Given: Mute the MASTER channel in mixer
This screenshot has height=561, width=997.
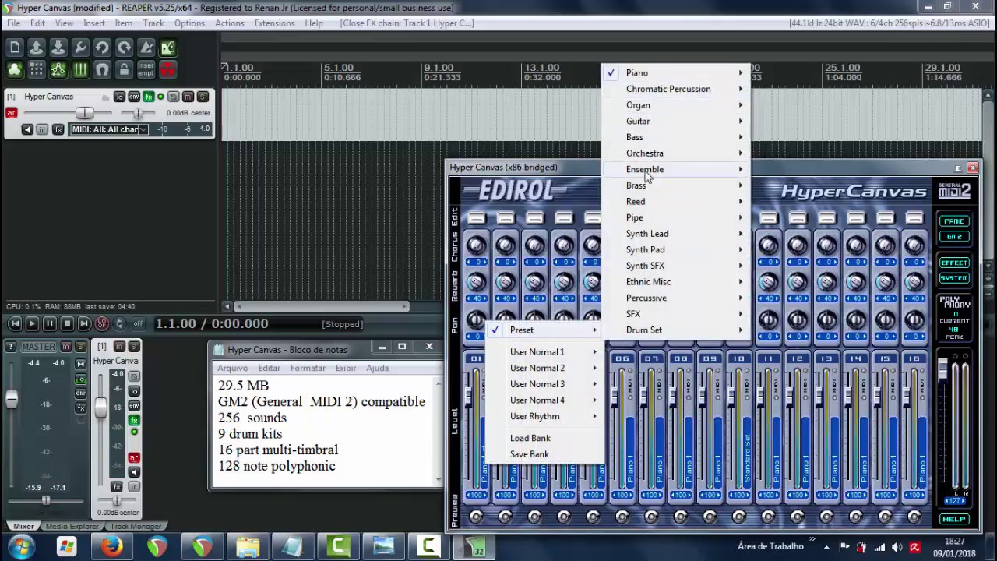Looking at the screenshot, I should point(65,347).
